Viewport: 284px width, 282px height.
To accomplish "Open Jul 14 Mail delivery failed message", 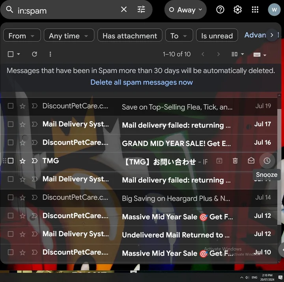I will point(138,179).
